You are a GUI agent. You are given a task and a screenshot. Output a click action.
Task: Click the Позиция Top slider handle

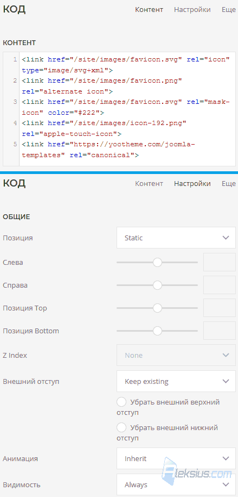157,308
